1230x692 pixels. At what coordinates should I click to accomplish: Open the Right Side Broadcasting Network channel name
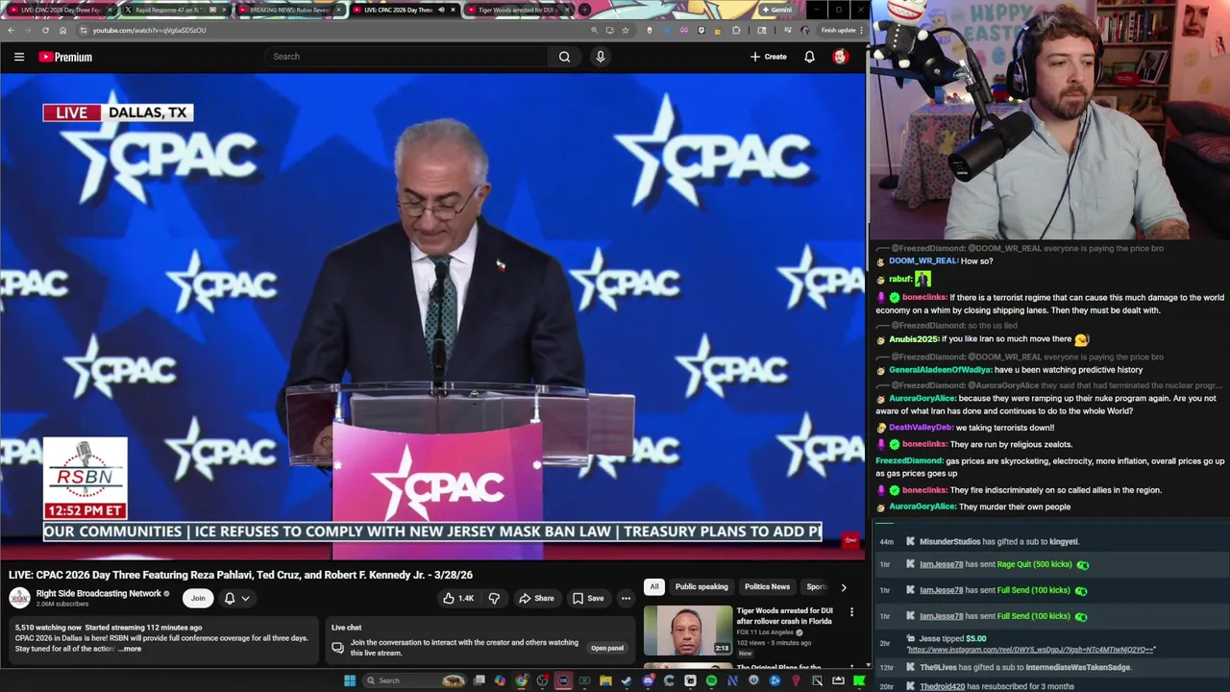(x=99, y=593)
